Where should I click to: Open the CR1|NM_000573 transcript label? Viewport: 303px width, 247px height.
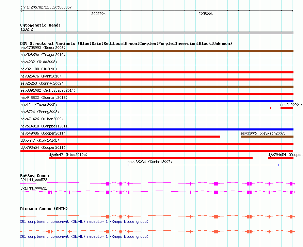[34, 179]
